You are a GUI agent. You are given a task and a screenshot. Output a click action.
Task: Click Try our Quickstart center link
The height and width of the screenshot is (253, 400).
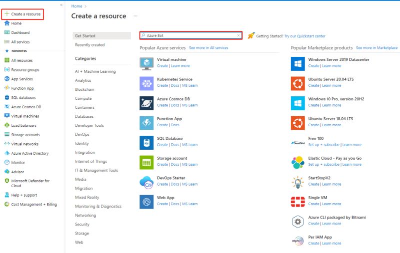point(305,36)
